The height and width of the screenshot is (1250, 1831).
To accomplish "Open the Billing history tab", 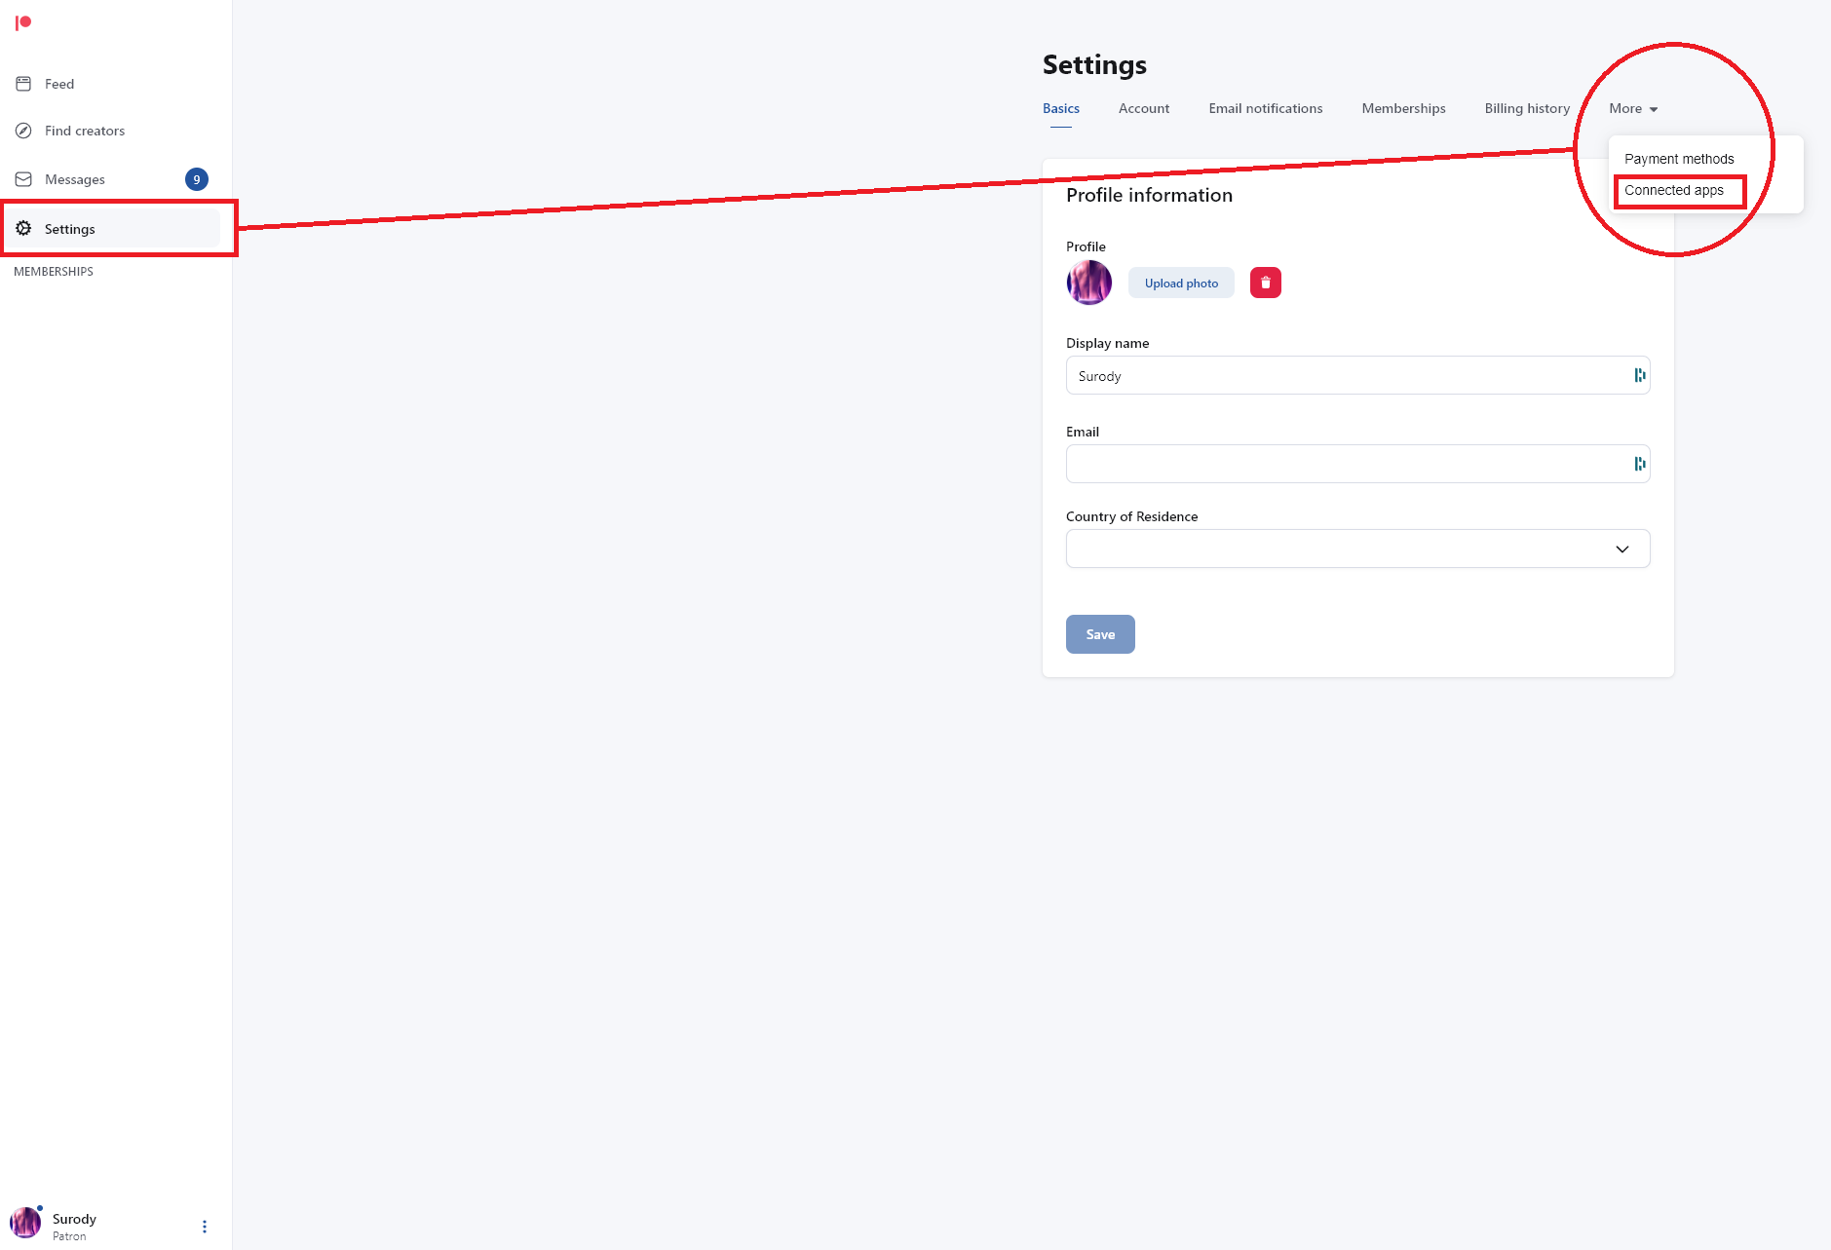I will coord(1527,108).
